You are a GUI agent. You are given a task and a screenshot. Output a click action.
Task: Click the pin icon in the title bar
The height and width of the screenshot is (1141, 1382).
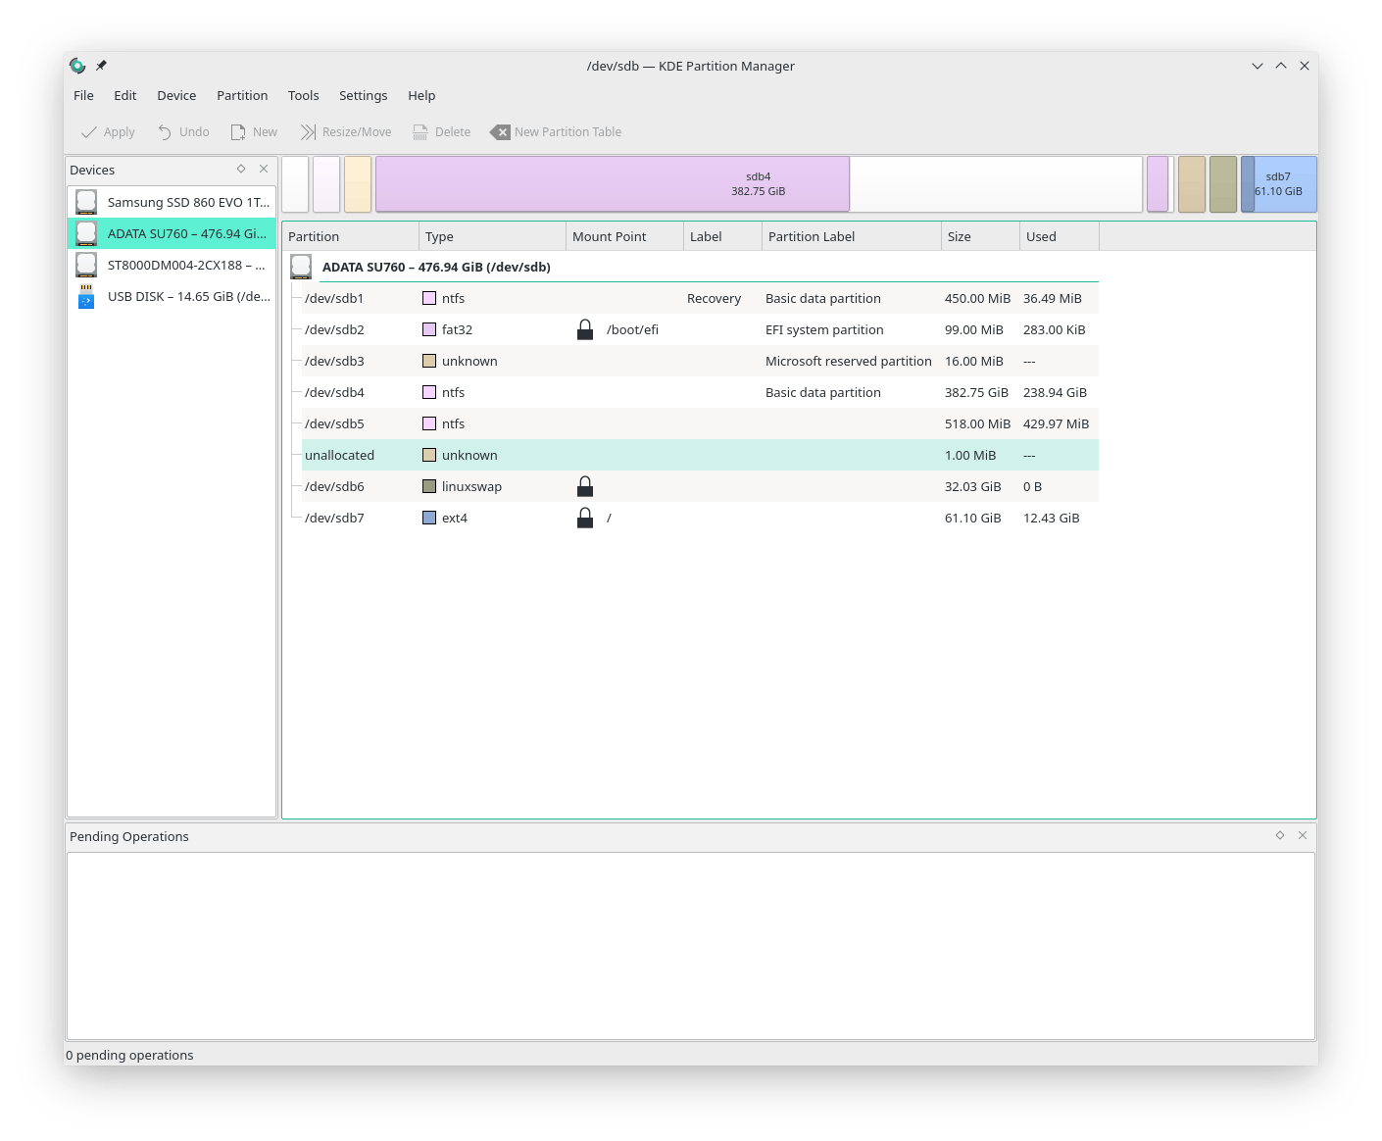[101, 66]
